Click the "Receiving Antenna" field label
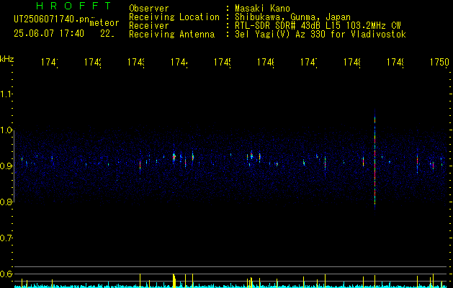The image size is (453, 288). pos(172,35)
